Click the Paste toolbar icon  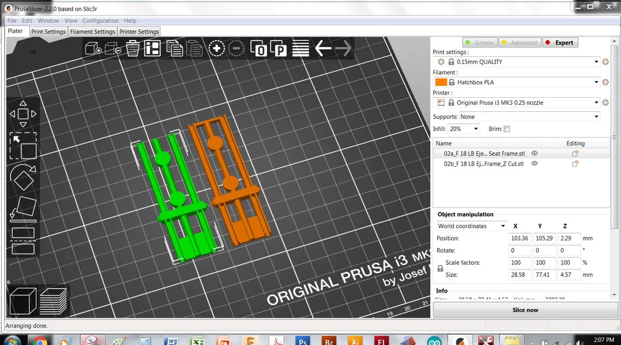pos(194,49)
